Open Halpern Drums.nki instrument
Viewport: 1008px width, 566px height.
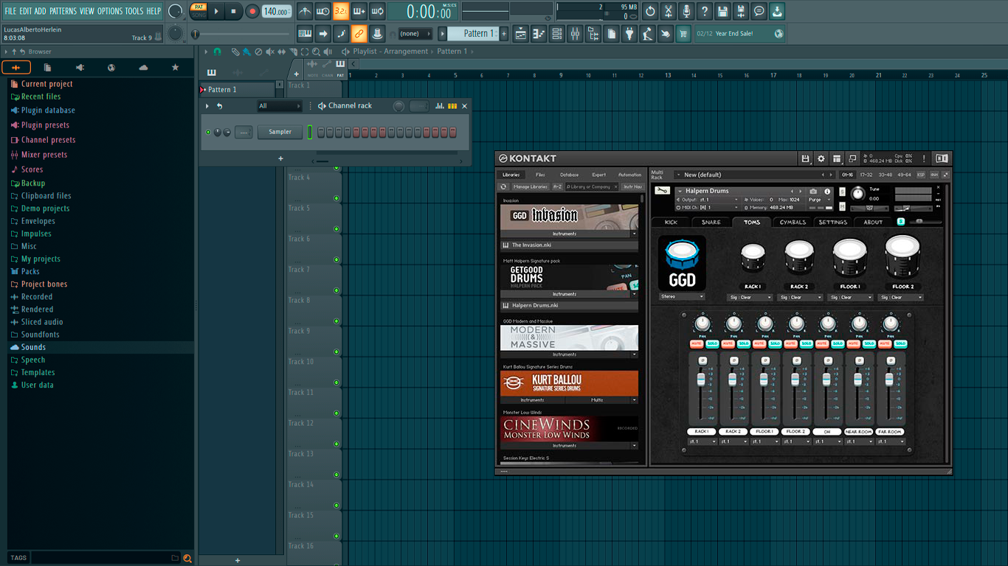tap(569, 305)
